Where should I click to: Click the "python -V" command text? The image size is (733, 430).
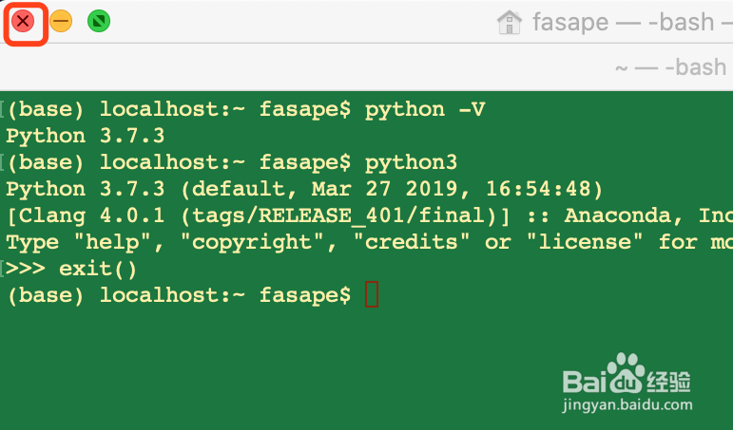tap(425, 110)
